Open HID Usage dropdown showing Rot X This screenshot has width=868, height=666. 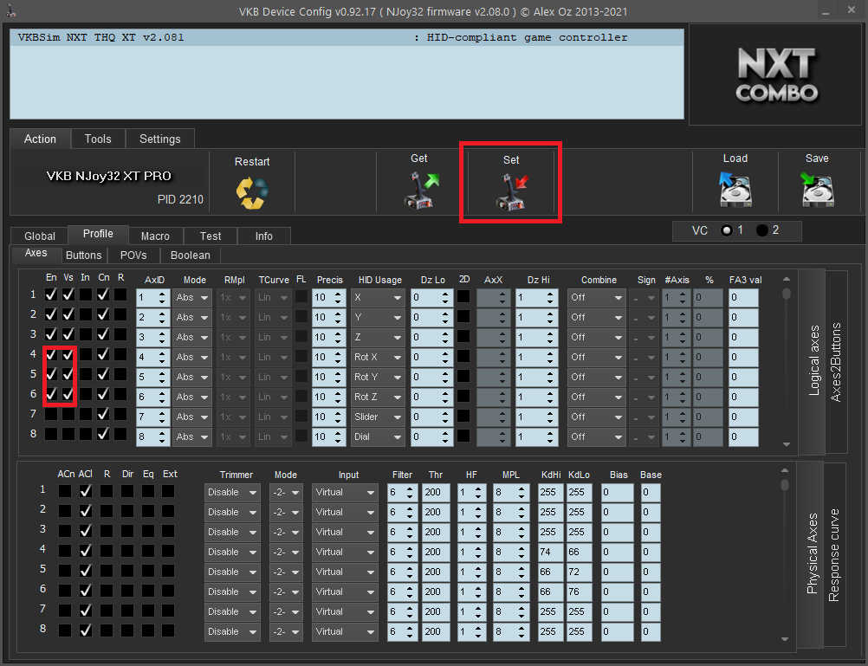pos(378,358)
